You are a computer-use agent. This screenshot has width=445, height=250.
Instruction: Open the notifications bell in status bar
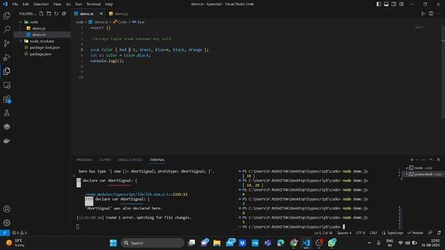tap(439, 233)
